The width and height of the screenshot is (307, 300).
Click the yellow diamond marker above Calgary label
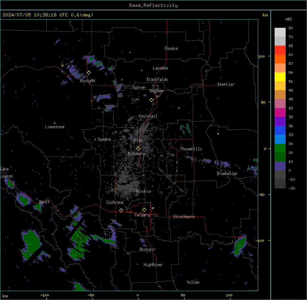[145, 210]
